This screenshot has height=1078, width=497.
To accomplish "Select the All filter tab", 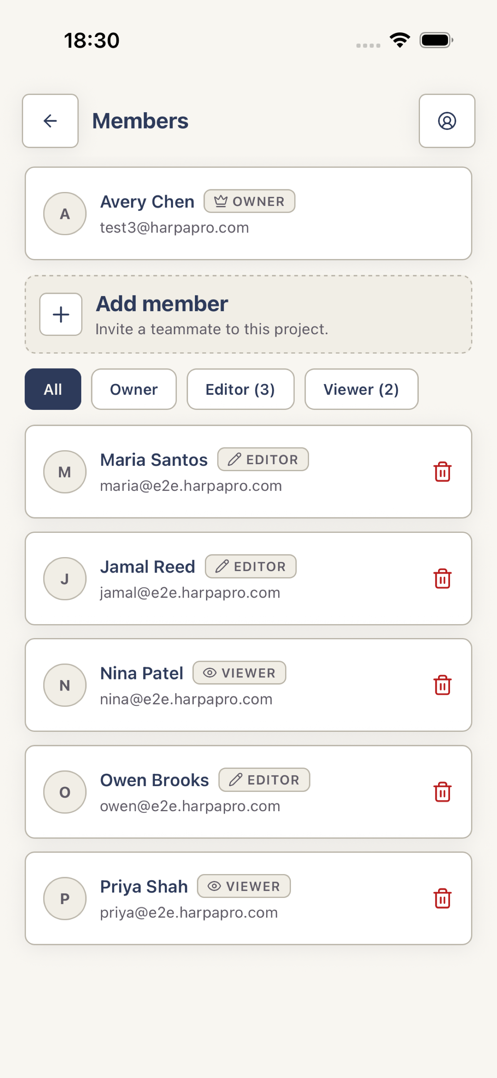I will [53, 389].
